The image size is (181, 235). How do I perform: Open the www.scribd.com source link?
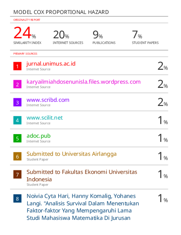point(48,100)
